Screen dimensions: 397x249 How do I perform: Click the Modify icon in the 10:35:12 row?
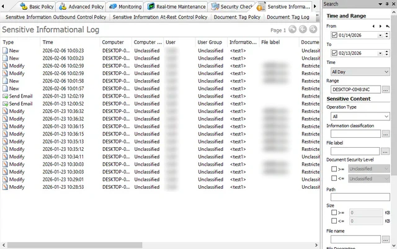[x=6, y=149]
